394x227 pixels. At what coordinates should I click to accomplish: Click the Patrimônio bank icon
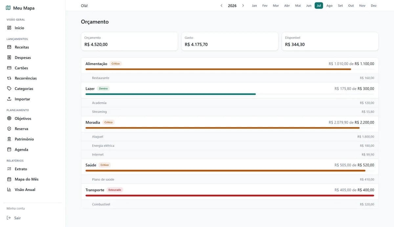click(9, 139)
